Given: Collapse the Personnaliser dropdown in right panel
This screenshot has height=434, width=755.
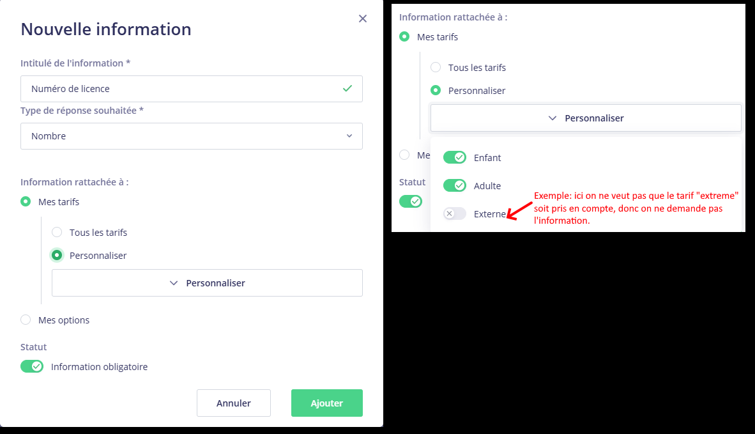Looking at the screenshot, I should (x=586, y=118).
